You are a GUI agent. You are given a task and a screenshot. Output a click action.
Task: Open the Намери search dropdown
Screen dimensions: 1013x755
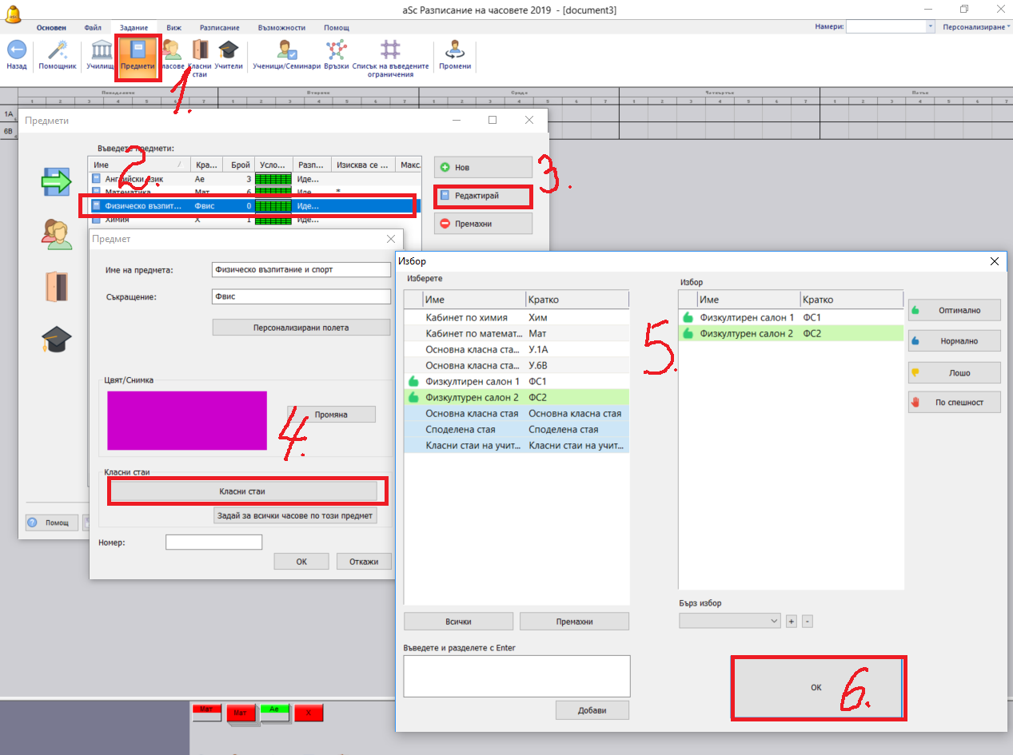[x=931, y=26]
